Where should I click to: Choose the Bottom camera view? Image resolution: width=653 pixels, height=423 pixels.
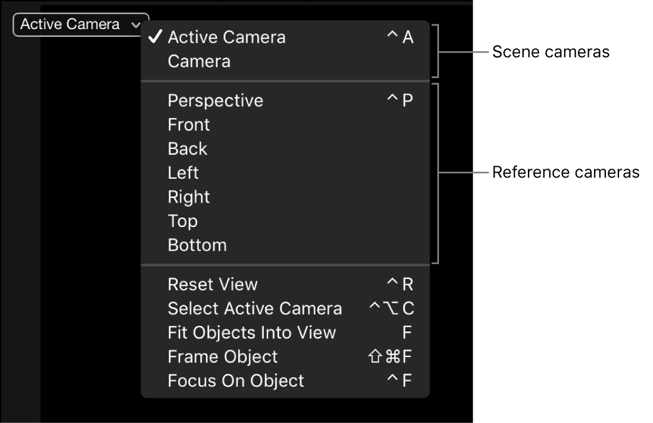click(197, 245)
